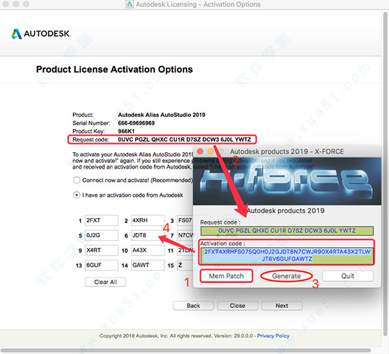Click the horizontal scrollbar at window bottom
The height and width of the screenshot is (354, 389).
pyautogui.click(x=186, y=350)
